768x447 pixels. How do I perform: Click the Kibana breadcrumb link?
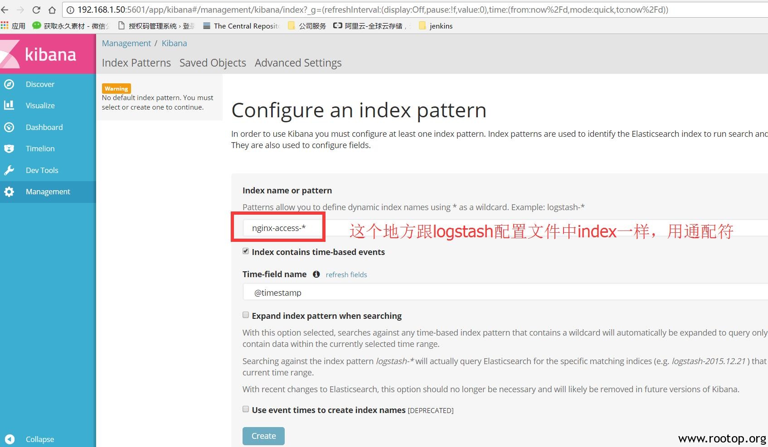(x=174, y=43)
